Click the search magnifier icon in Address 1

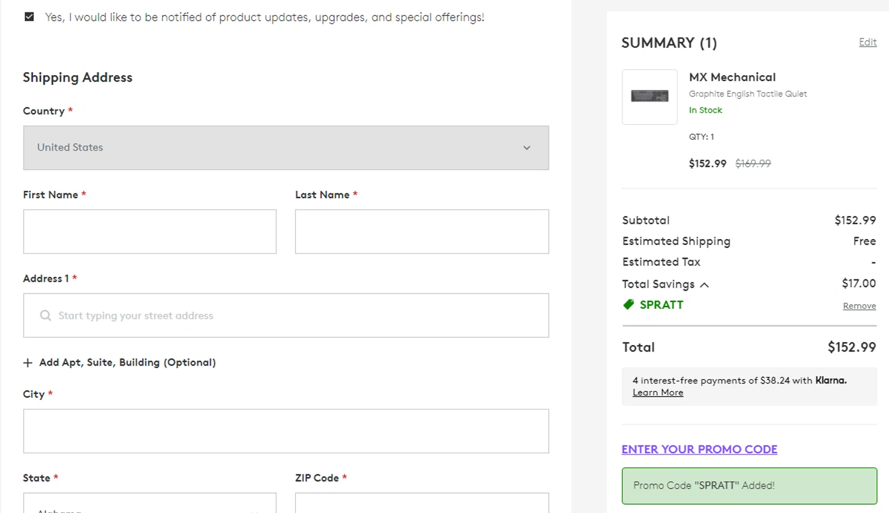45,315
